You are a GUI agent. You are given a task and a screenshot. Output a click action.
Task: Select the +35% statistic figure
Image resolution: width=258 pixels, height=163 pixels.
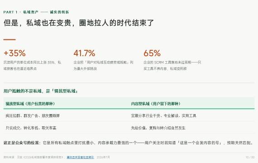14,53
